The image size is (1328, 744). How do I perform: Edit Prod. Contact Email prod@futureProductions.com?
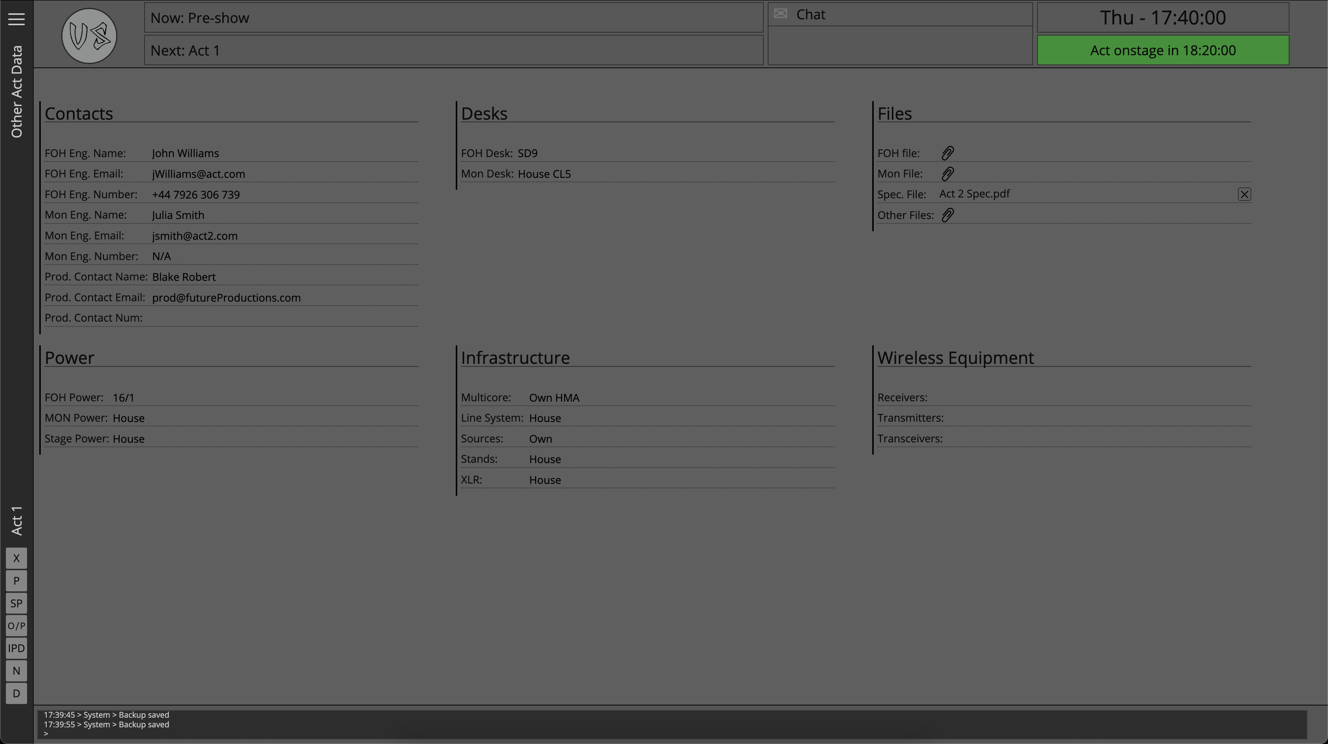(226, 298)
